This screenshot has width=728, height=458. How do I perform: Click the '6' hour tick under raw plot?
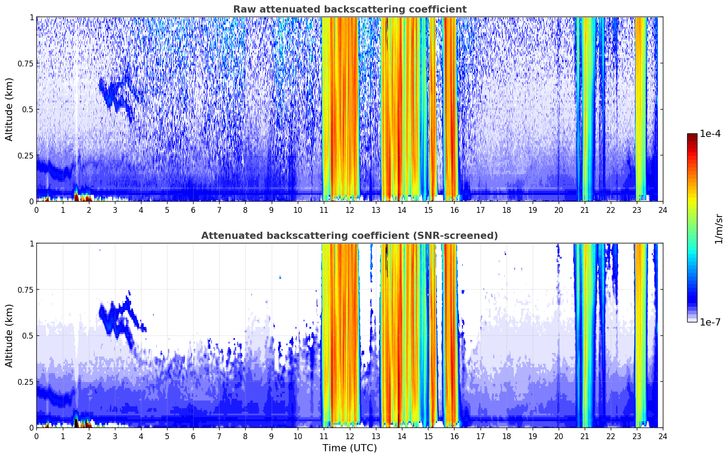[193, 210]
